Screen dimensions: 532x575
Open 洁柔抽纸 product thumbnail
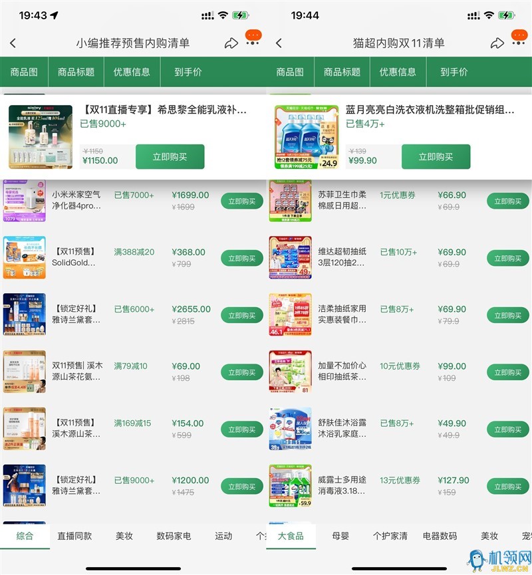coord(290,314)
